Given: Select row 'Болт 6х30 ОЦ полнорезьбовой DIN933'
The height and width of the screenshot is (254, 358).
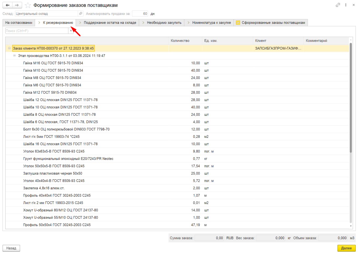Looking at the screenshot, I should 177,129.
